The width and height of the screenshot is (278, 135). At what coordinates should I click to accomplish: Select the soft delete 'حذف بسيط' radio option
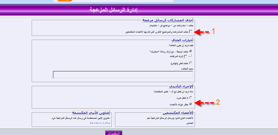(x=191, y=51)
